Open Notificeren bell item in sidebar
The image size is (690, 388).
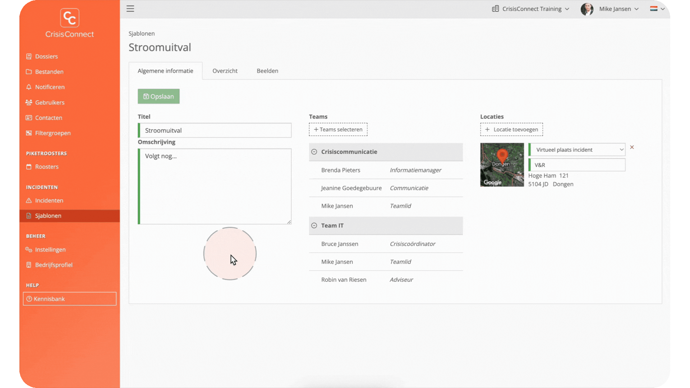point(50,87)
